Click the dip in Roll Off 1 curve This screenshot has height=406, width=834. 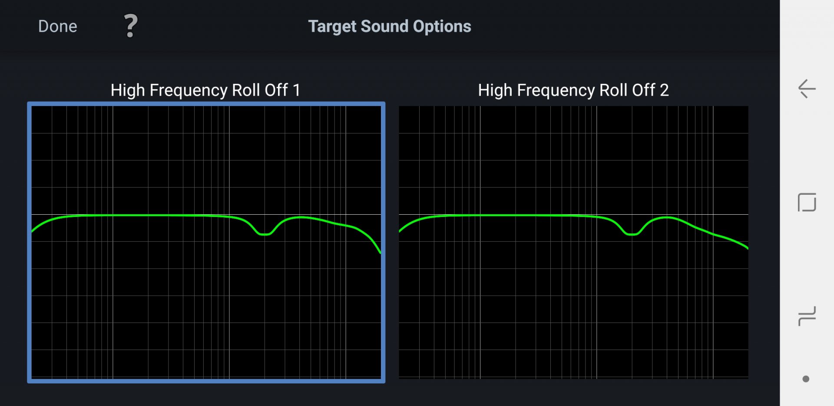tap(264, 234)
